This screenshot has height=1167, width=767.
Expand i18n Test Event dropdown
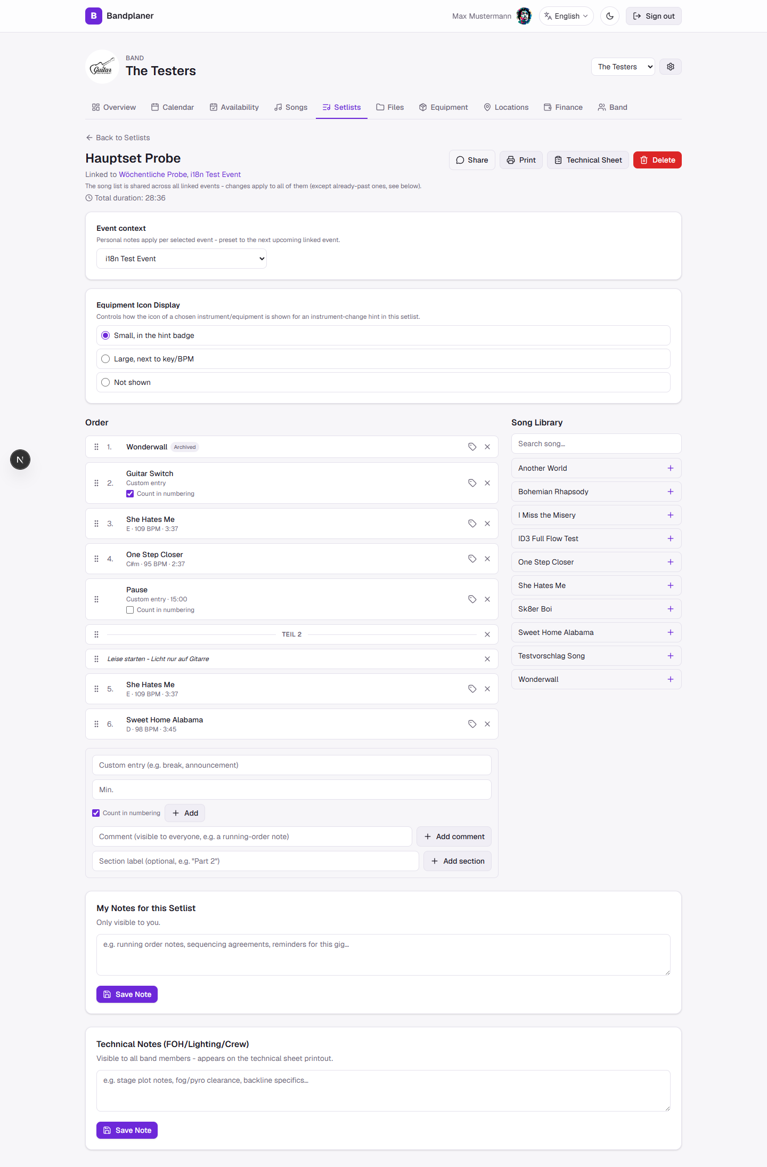[182, 259]
